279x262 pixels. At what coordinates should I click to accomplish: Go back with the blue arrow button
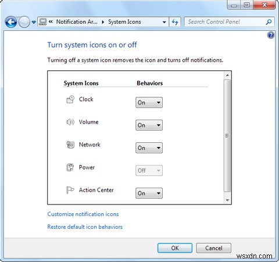click(11, 22)
